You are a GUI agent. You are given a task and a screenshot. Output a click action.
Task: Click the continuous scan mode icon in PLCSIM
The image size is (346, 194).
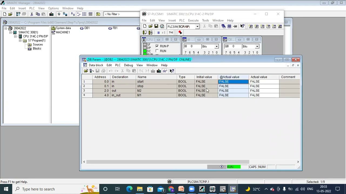point(151,33)
